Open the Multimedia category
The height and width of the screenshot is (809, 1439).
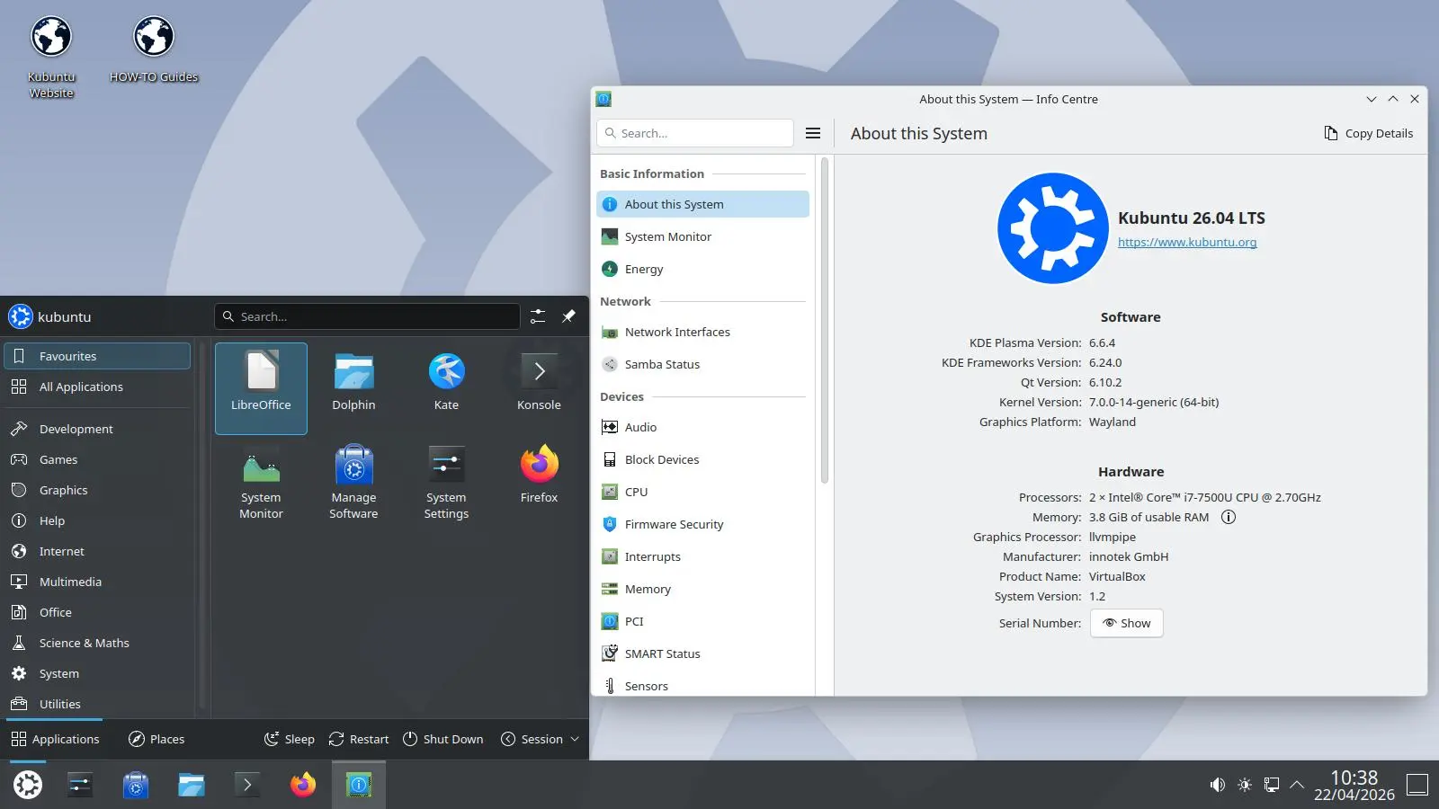(x=97, y=582)
